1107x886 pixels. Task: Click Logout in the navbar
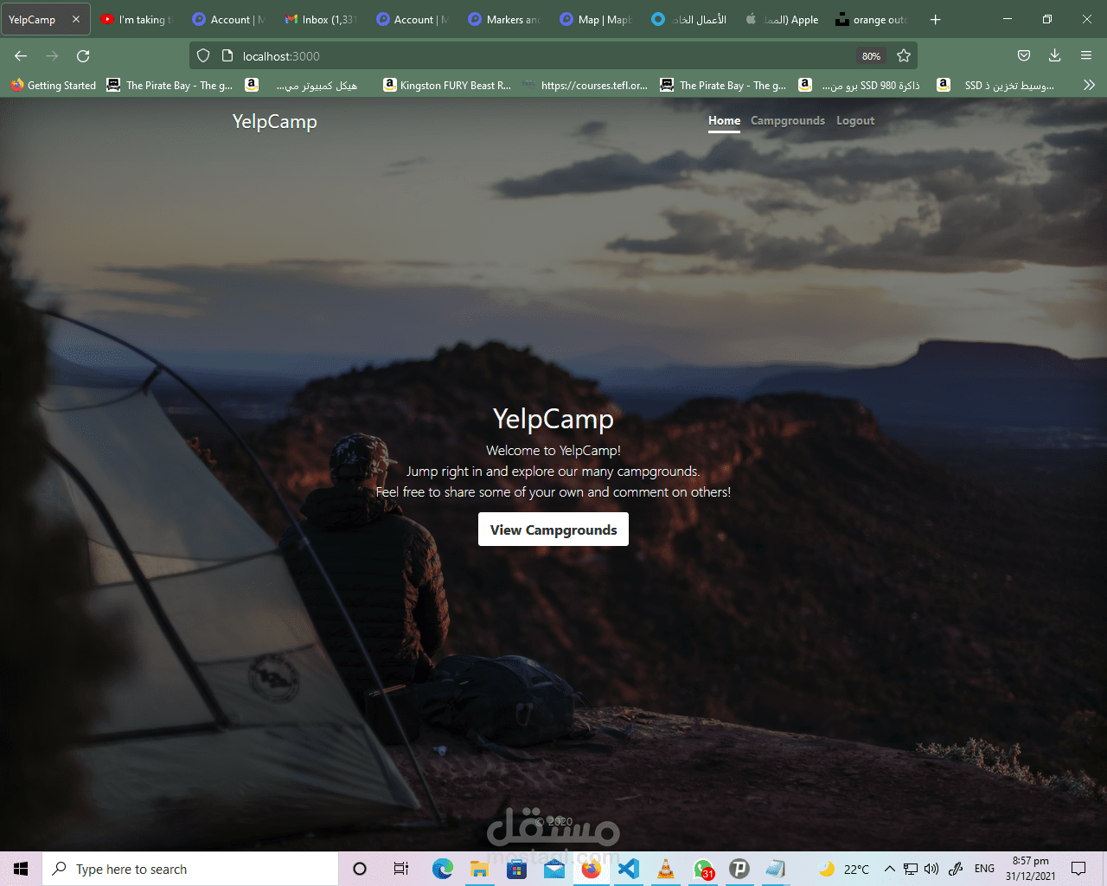click(x=855, y=120)
